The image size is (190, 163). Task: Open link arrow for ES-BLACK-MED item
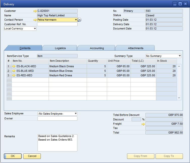point(14,67)
